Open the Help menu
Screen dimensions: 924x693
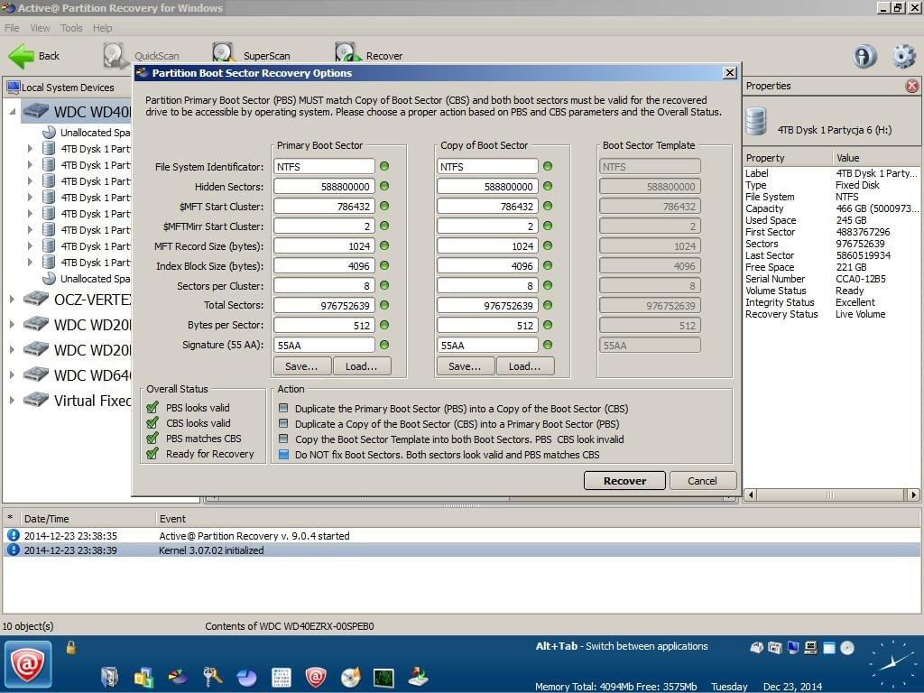click(x=102, y=28)
